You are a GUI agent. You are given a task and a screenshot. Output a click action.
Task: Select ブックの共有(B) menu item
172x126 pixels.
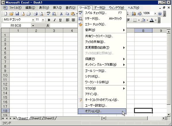(x=102, y=42)
